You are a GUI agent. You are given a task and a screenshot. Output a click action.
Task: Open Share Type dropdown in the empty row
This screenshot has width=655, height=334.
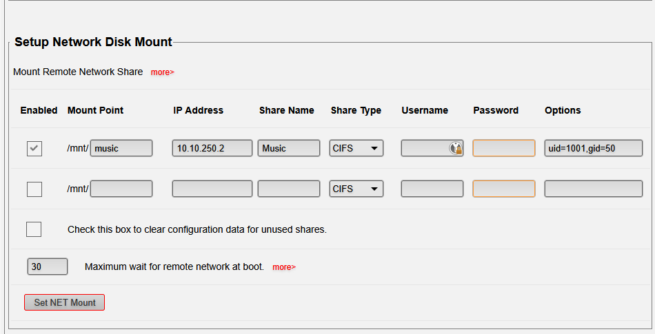(356, 189)
